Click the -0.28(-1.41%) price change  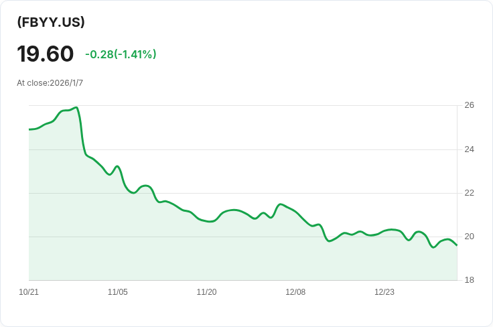pyautogui.click(x=121, y=54)
